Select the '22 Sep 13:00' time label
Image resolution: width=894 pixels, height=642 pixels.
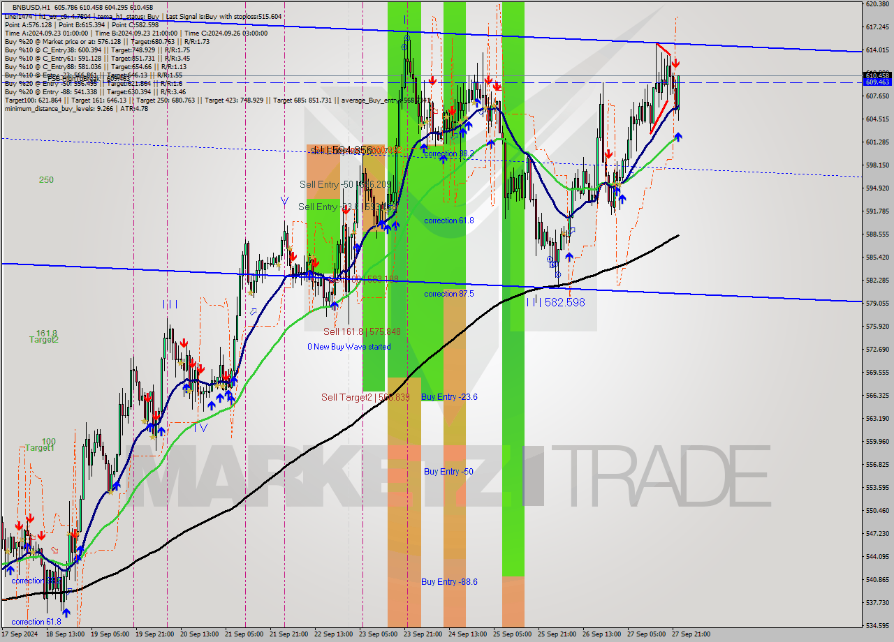333,634
